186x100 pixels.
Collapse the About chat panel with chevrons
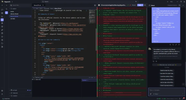183,5
